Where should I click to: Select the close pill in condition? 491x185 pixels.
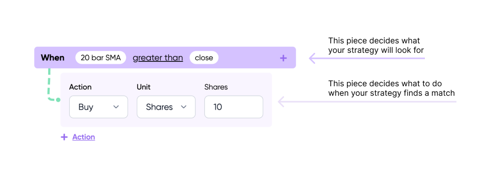(x=204, y=58)
